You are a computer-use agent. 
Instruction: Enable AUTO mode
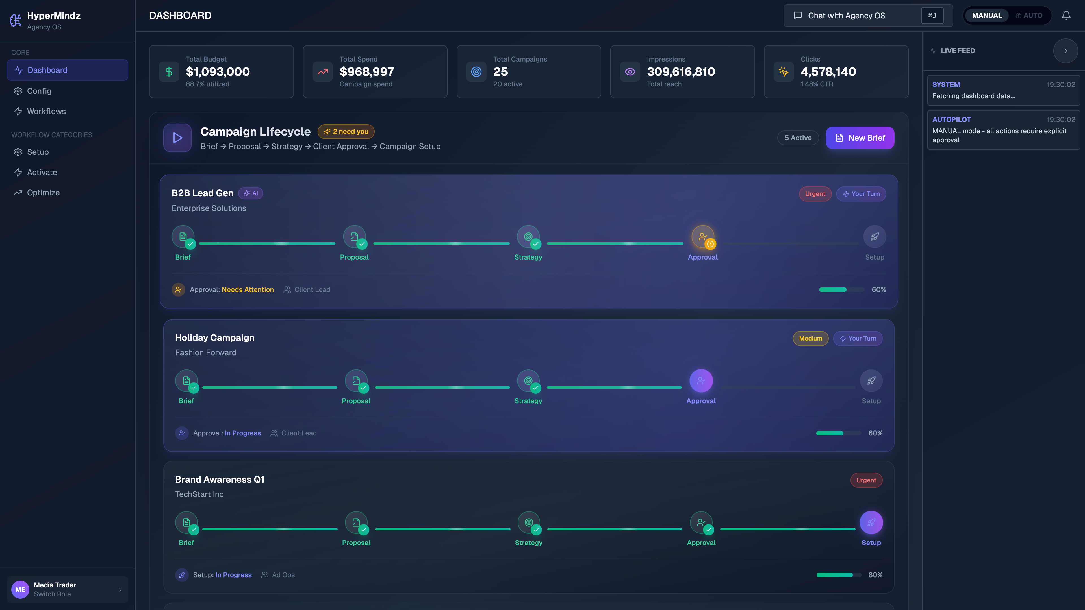pos(1030,15)
